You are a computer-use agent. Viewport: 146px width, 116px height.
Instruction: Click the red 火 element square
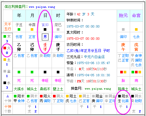click(x=5, y=48)
